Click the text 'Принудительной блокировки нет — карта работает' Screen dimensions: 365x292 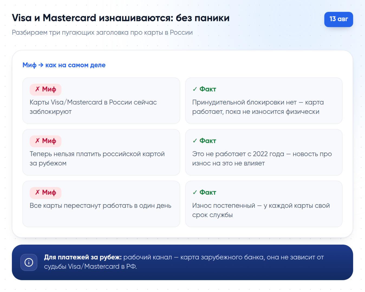coord(258,107)
